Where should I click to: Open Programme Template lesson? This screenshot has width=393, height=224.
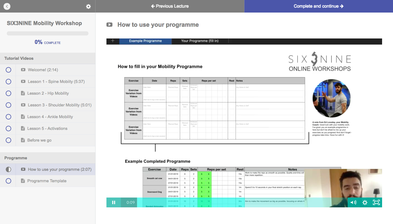(47, 181)
